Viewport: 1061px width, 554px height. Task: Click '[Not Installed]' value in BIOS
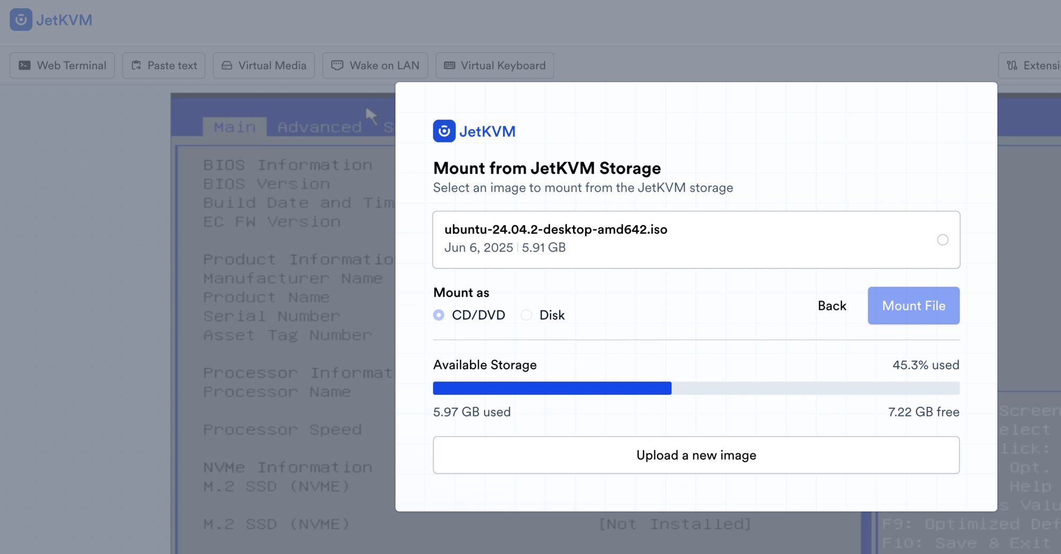pyautogui.click(x=675, y=524)
